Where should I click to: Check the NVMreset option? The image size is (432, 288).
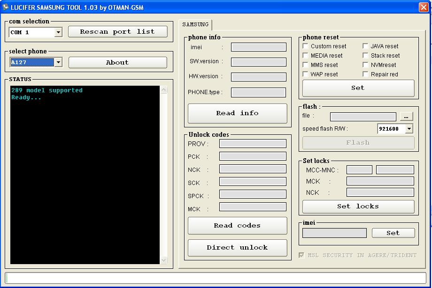point(365,65)
